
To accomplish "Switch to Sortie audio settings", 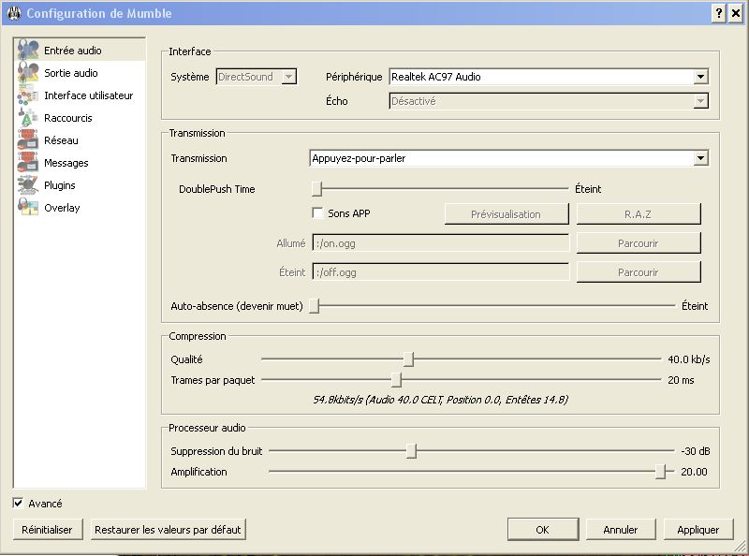I will 80,73.
